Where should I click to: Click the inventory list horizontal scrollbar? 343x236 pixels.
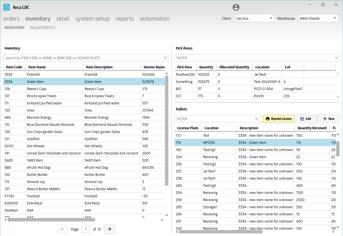[x=51, y=220]
